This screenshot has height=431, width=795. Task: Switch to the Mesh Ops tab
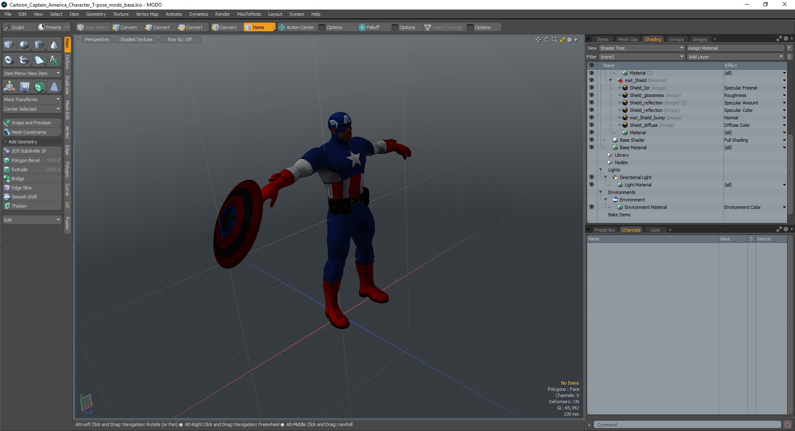coord(628,39)
